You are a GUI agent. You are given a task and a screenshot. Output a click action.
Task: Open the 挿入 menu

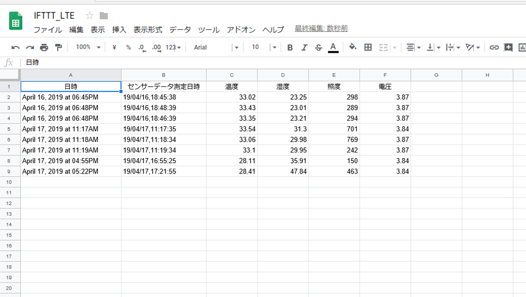tap(119, 30)
